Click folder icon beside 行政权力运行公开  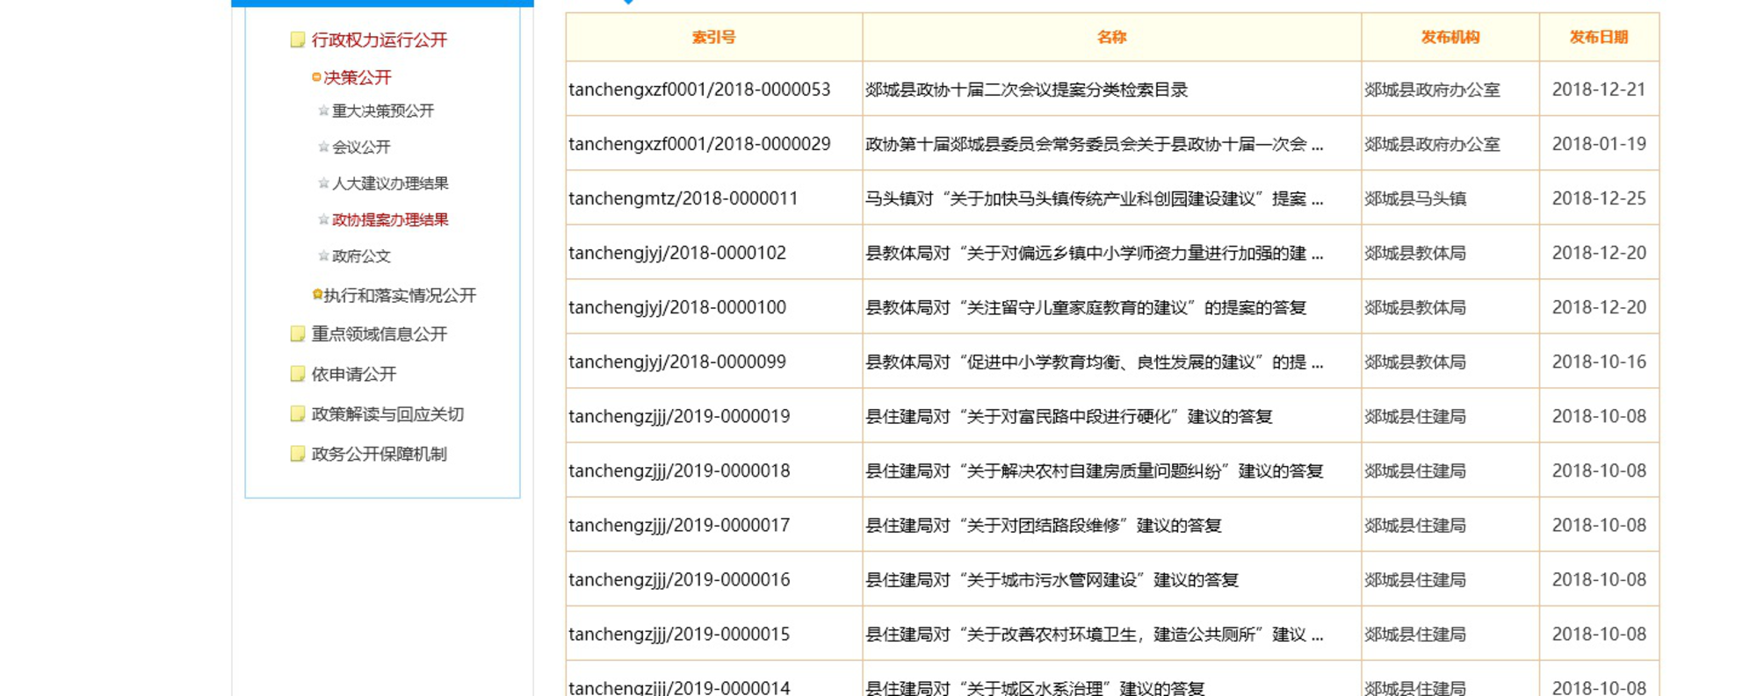click(298, 39)
